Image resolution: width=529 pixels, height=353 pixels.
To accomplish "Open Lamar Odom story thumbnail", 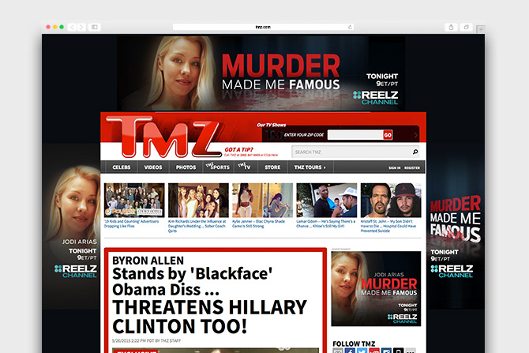I will 327,200.
